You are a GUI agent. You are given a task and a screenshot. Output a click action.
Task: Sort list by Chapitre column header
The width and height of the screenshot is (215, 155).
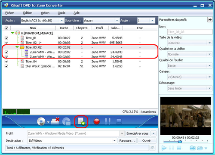(82, 28)
